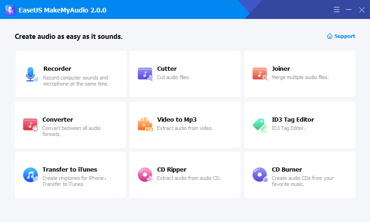Open the Video to Mp3 icon
370x222 pixels.
coord(145,124)
